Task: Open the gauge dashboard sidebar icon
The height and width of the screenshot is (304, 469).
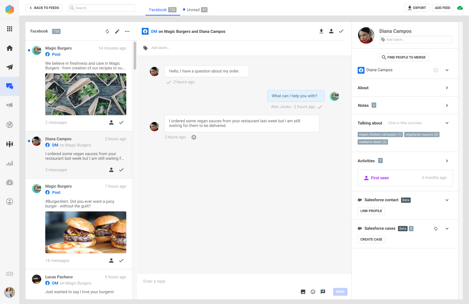Action: pos(10,182)
